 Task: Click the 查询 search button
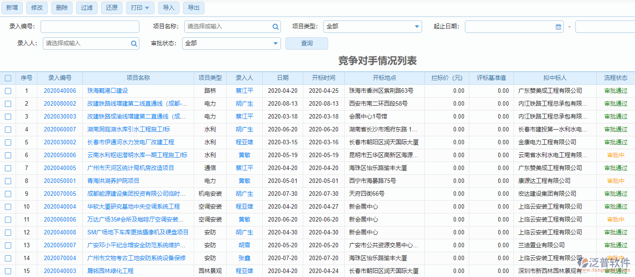click(x=306, y=44)
